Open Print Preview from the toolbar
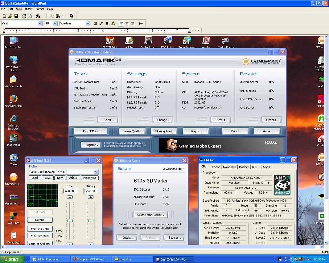Image resolution: width=329 pixels, height=263 pixels. tap(30, 16)
